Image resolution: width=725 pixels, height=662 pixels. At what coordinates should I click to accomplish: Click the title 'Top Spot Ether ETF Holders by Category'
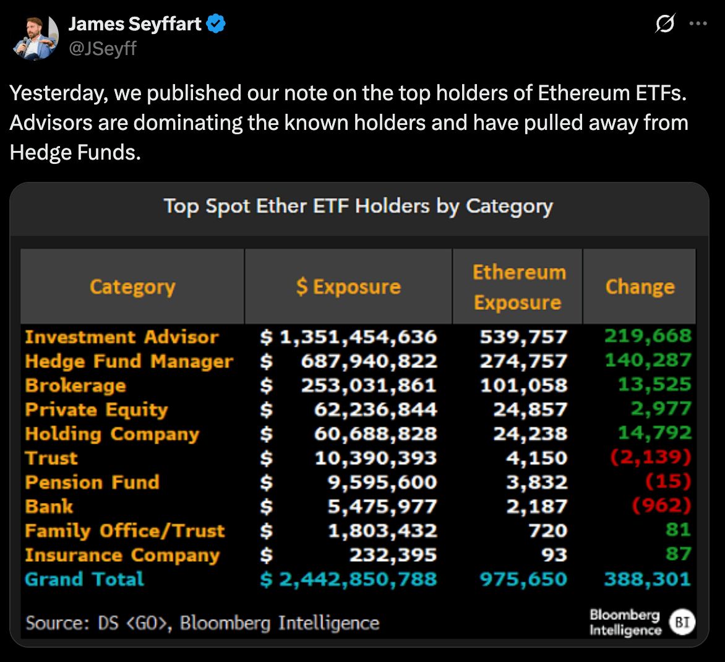(x=358, y=206)
